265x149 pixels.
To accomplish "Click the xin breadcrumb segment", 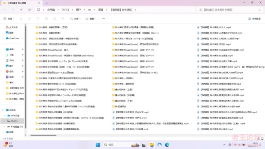I will pyautogui.click(x=89, y=10).
